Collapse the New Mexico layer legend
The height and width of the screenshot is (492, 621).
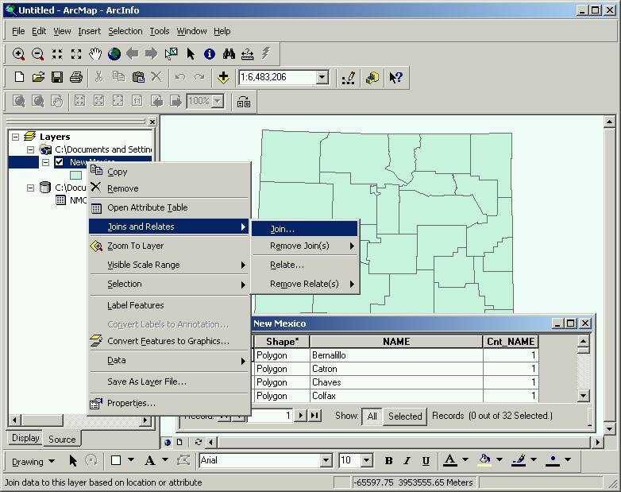pyautogui.click(x=45, y=162)
